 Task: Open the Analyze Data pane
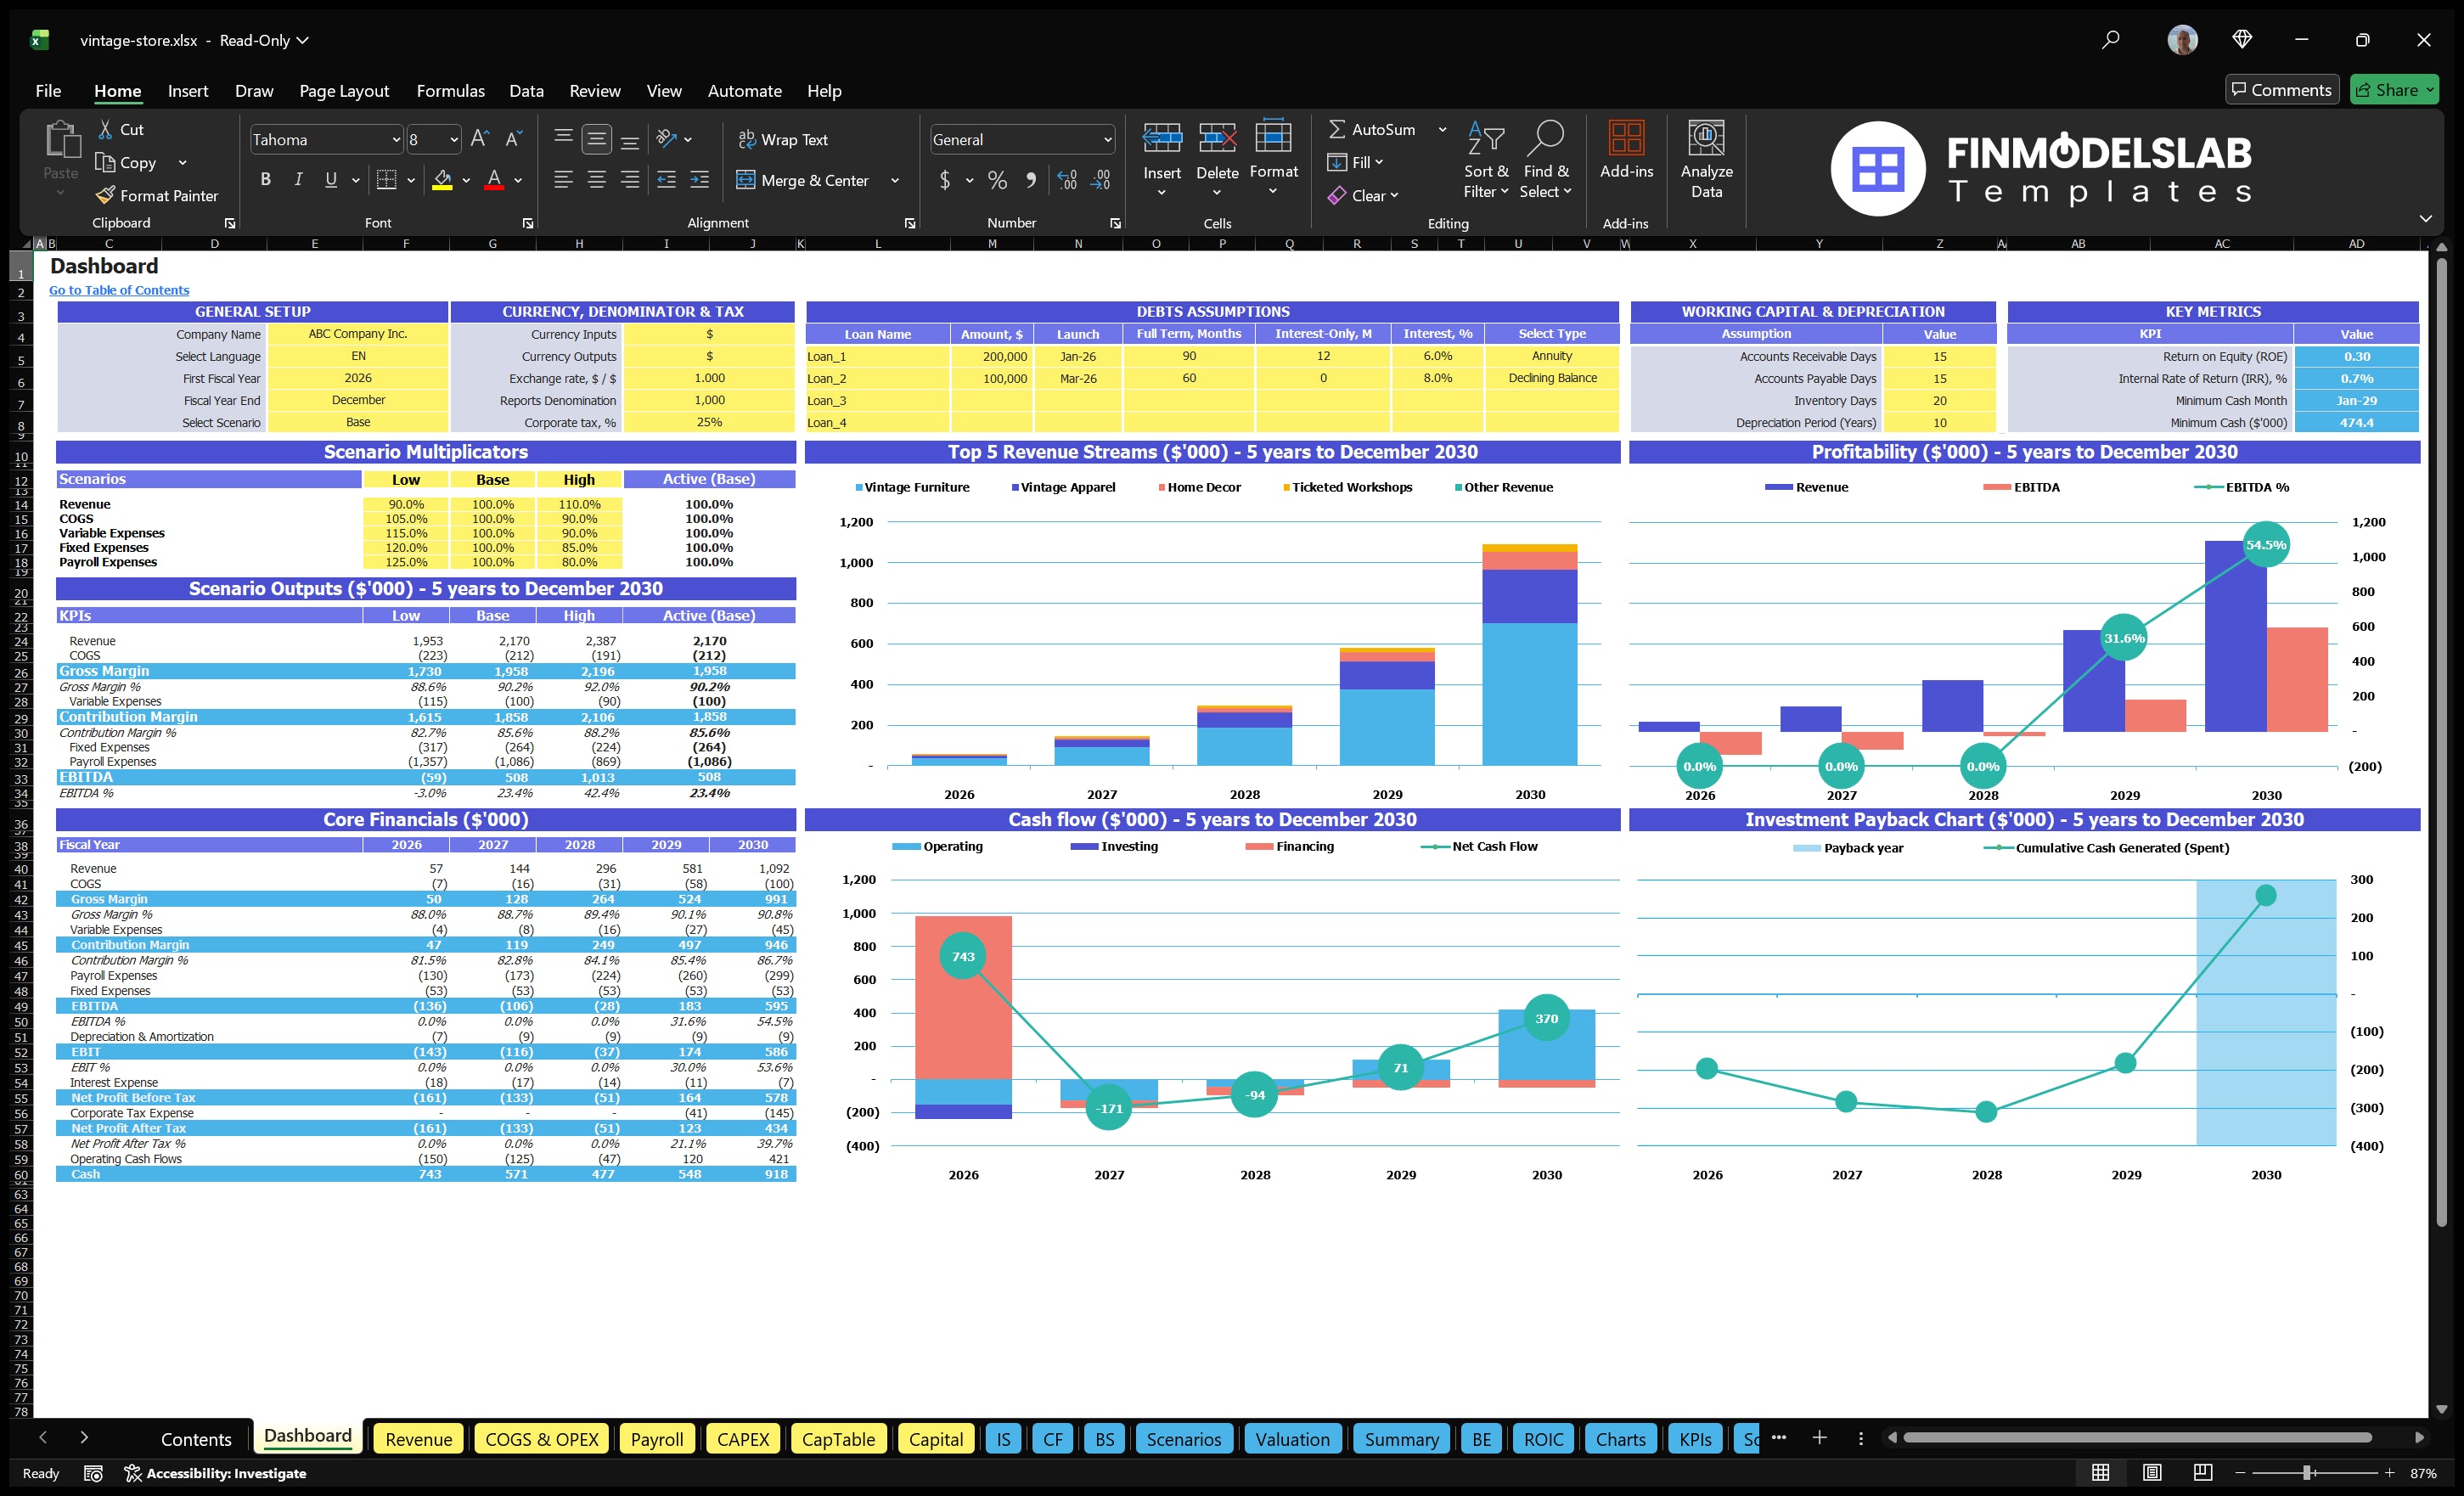(1706, 160)
